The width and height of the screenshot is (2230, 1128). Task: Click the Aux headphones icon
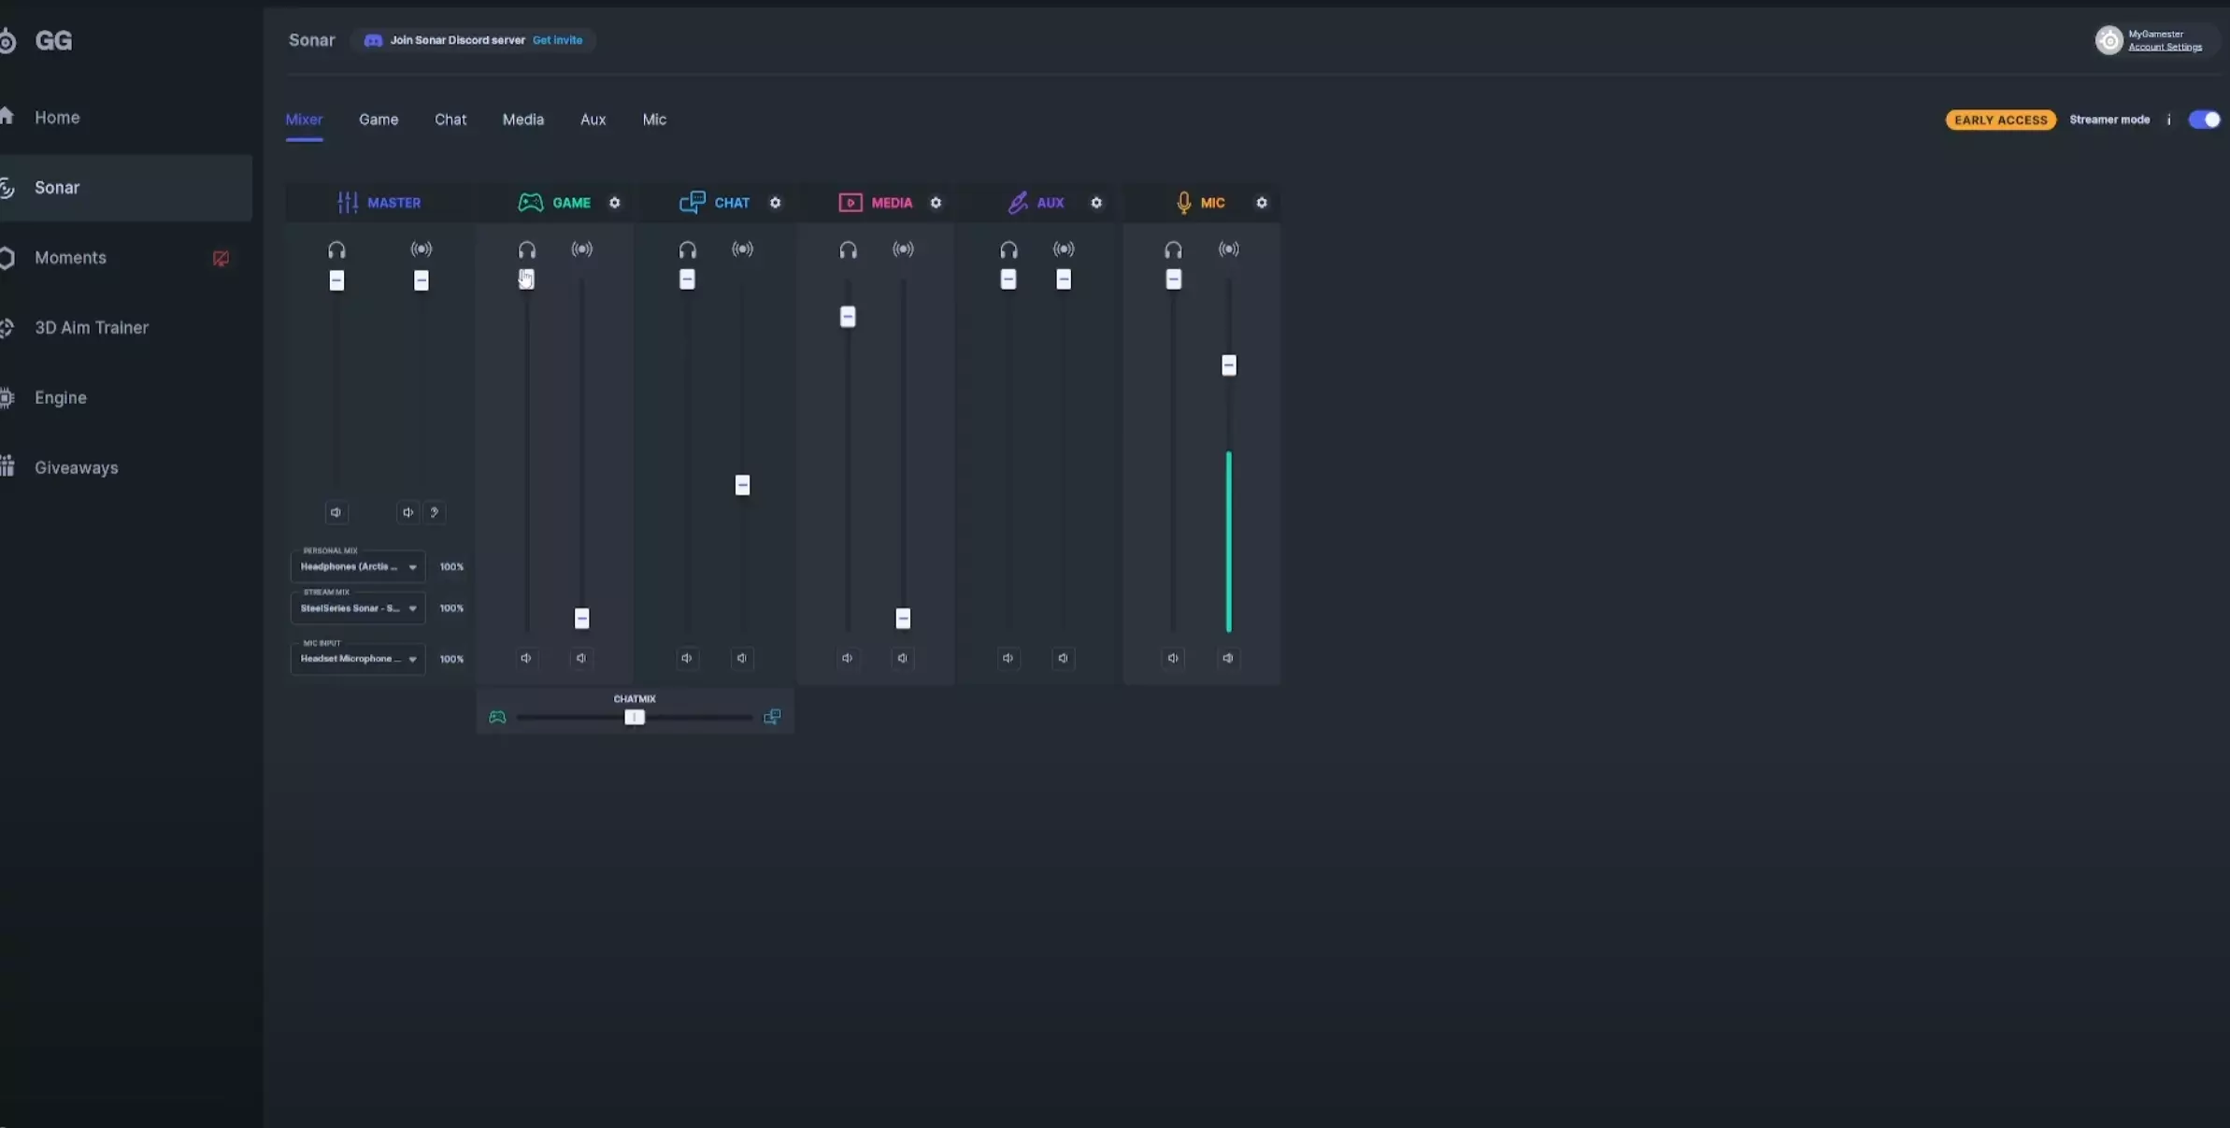pos(1008,250)
